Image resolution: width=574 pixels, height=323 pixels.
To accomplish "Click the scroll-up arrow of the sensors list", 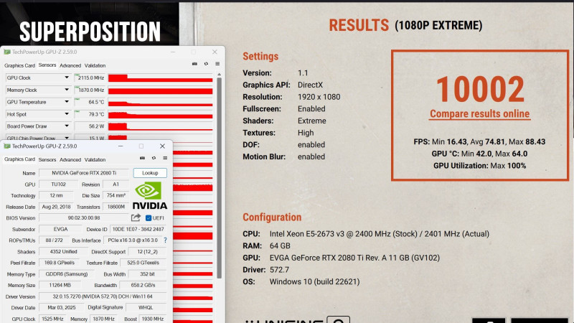I will click(x=219, y=75).
